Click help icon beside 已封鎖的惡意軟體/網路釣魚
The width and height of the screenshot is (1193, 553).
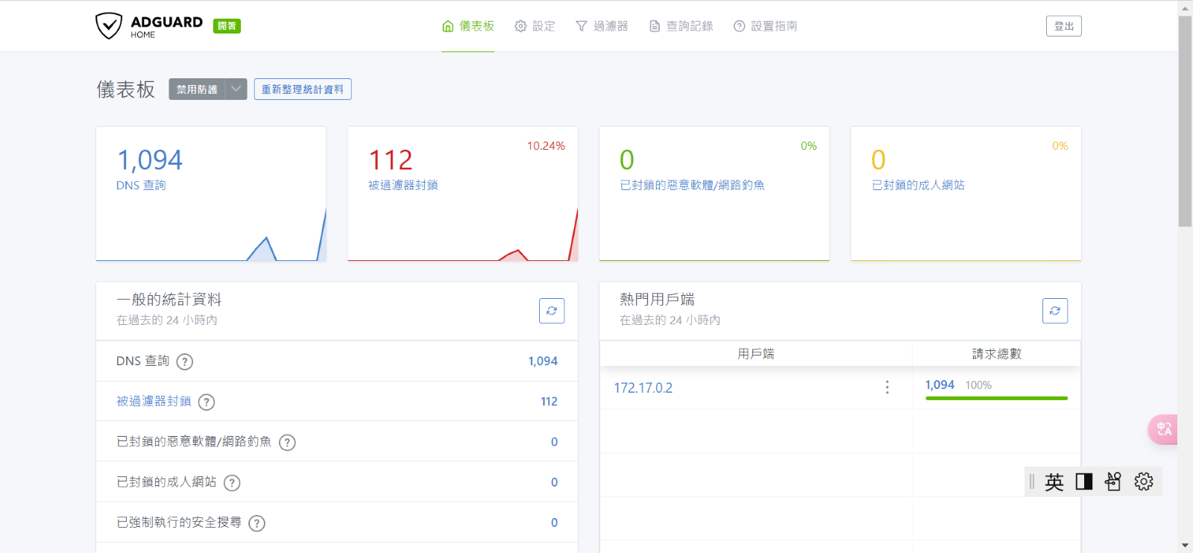click(x=287, y=442)
